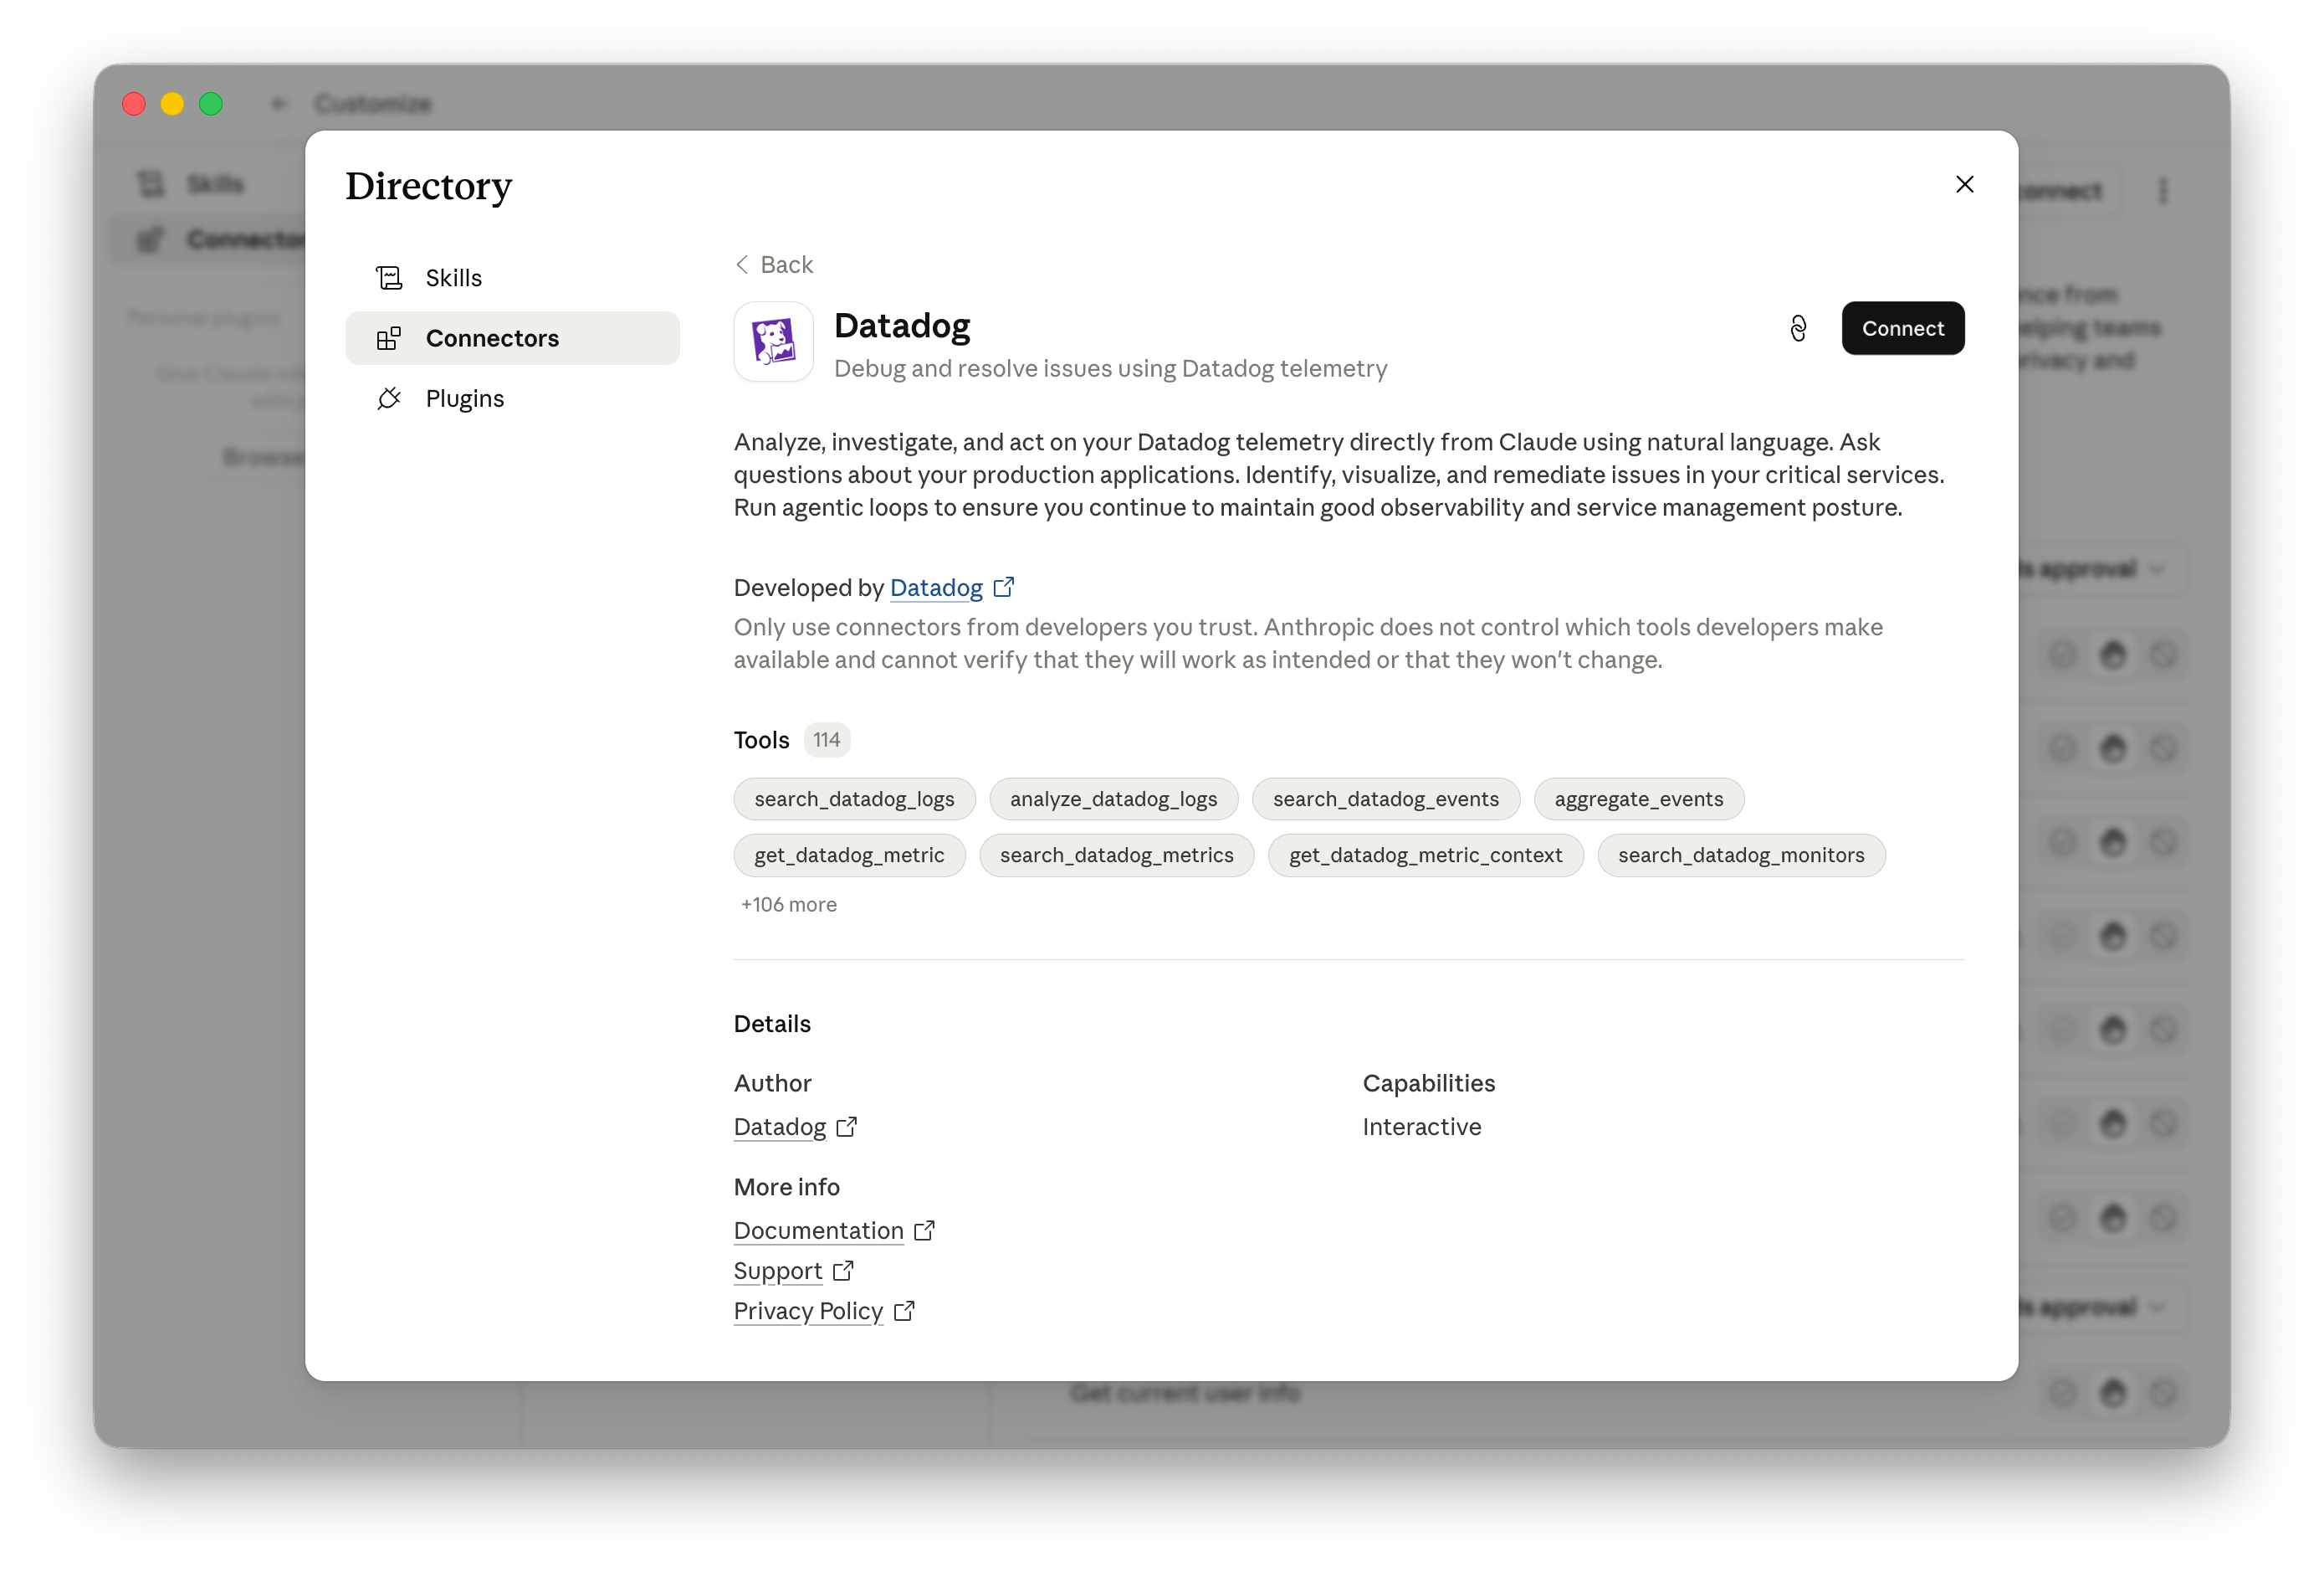Select Connectors in the Directory sidebar
Viewport: 2324px width, 1572px height.
pyautogui.click(x=512, y=338)
